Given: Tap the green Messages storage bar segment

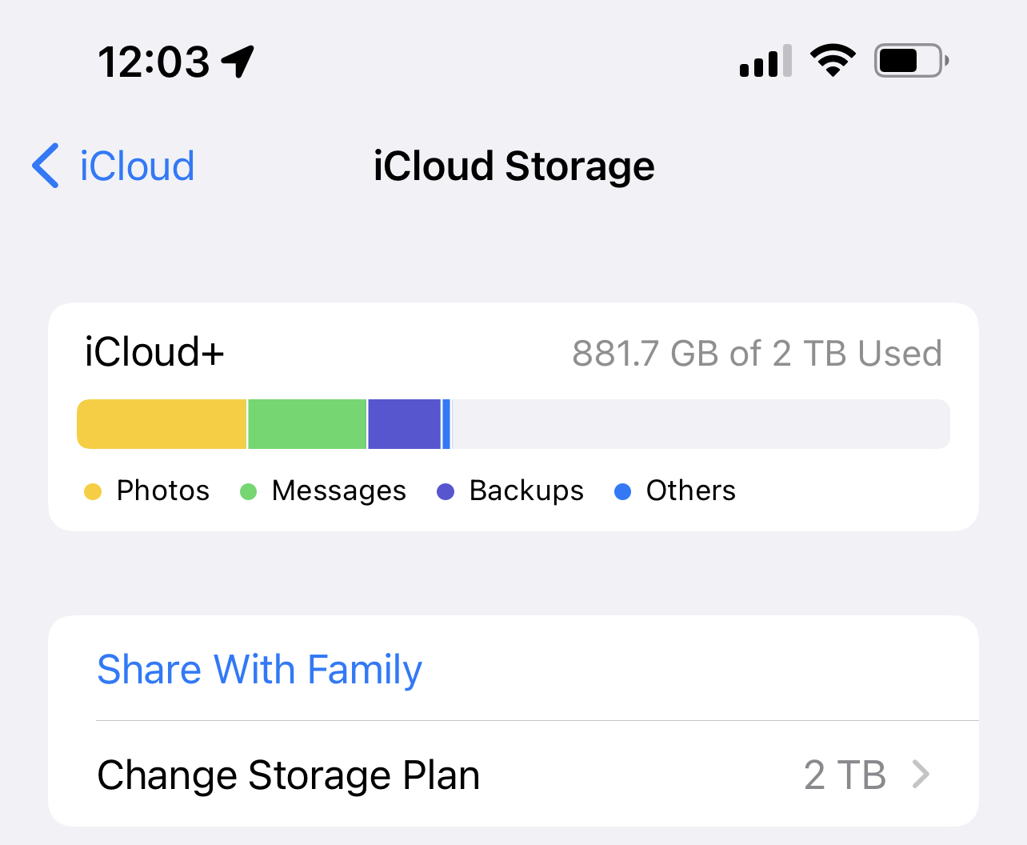Looking at the screenshot, I should tap(307, 424).
